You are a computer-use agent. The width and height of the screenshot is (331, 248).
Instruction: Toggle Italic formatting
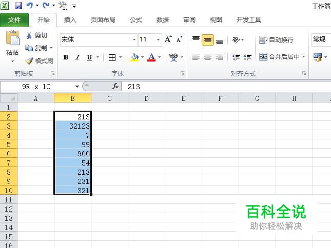click(77, 57)
